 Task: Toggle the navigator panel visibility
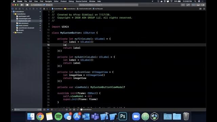tap(194, 5)
